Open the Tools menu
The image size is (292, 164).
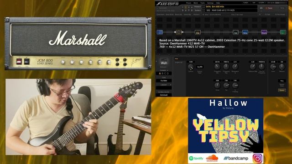(x=203, y=3)
